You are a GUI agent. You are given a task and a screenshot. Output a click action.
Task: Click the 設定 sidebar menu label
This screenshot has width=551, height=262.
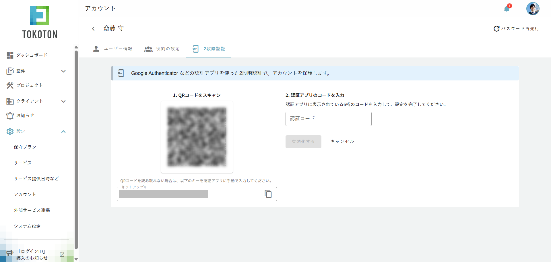coord(21,131)
